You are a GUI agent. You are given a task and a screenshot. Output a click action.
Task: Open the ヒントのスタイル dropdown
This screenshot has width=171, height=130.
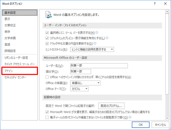pos(92,50)
